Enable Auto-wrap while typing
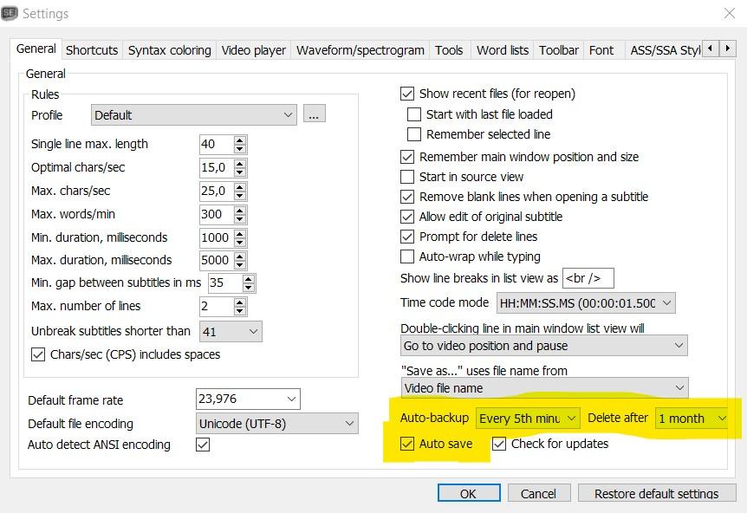The height and width of the screenshot is (513, 747). point(407,256)
